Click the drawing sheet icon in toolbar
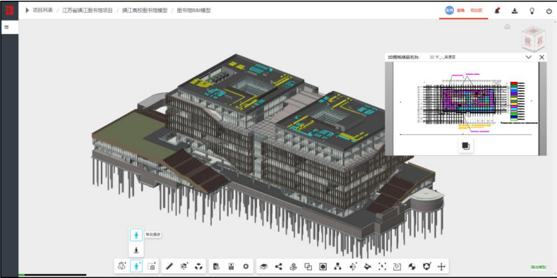 point(231,266)
